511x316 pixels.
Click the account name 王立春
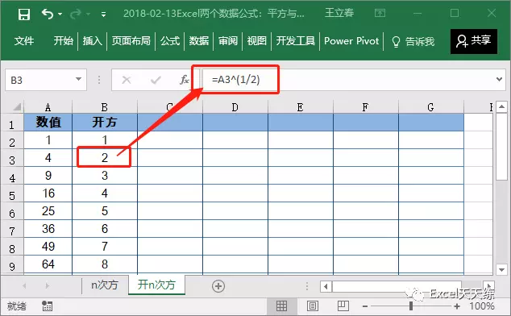coord(339,13)
